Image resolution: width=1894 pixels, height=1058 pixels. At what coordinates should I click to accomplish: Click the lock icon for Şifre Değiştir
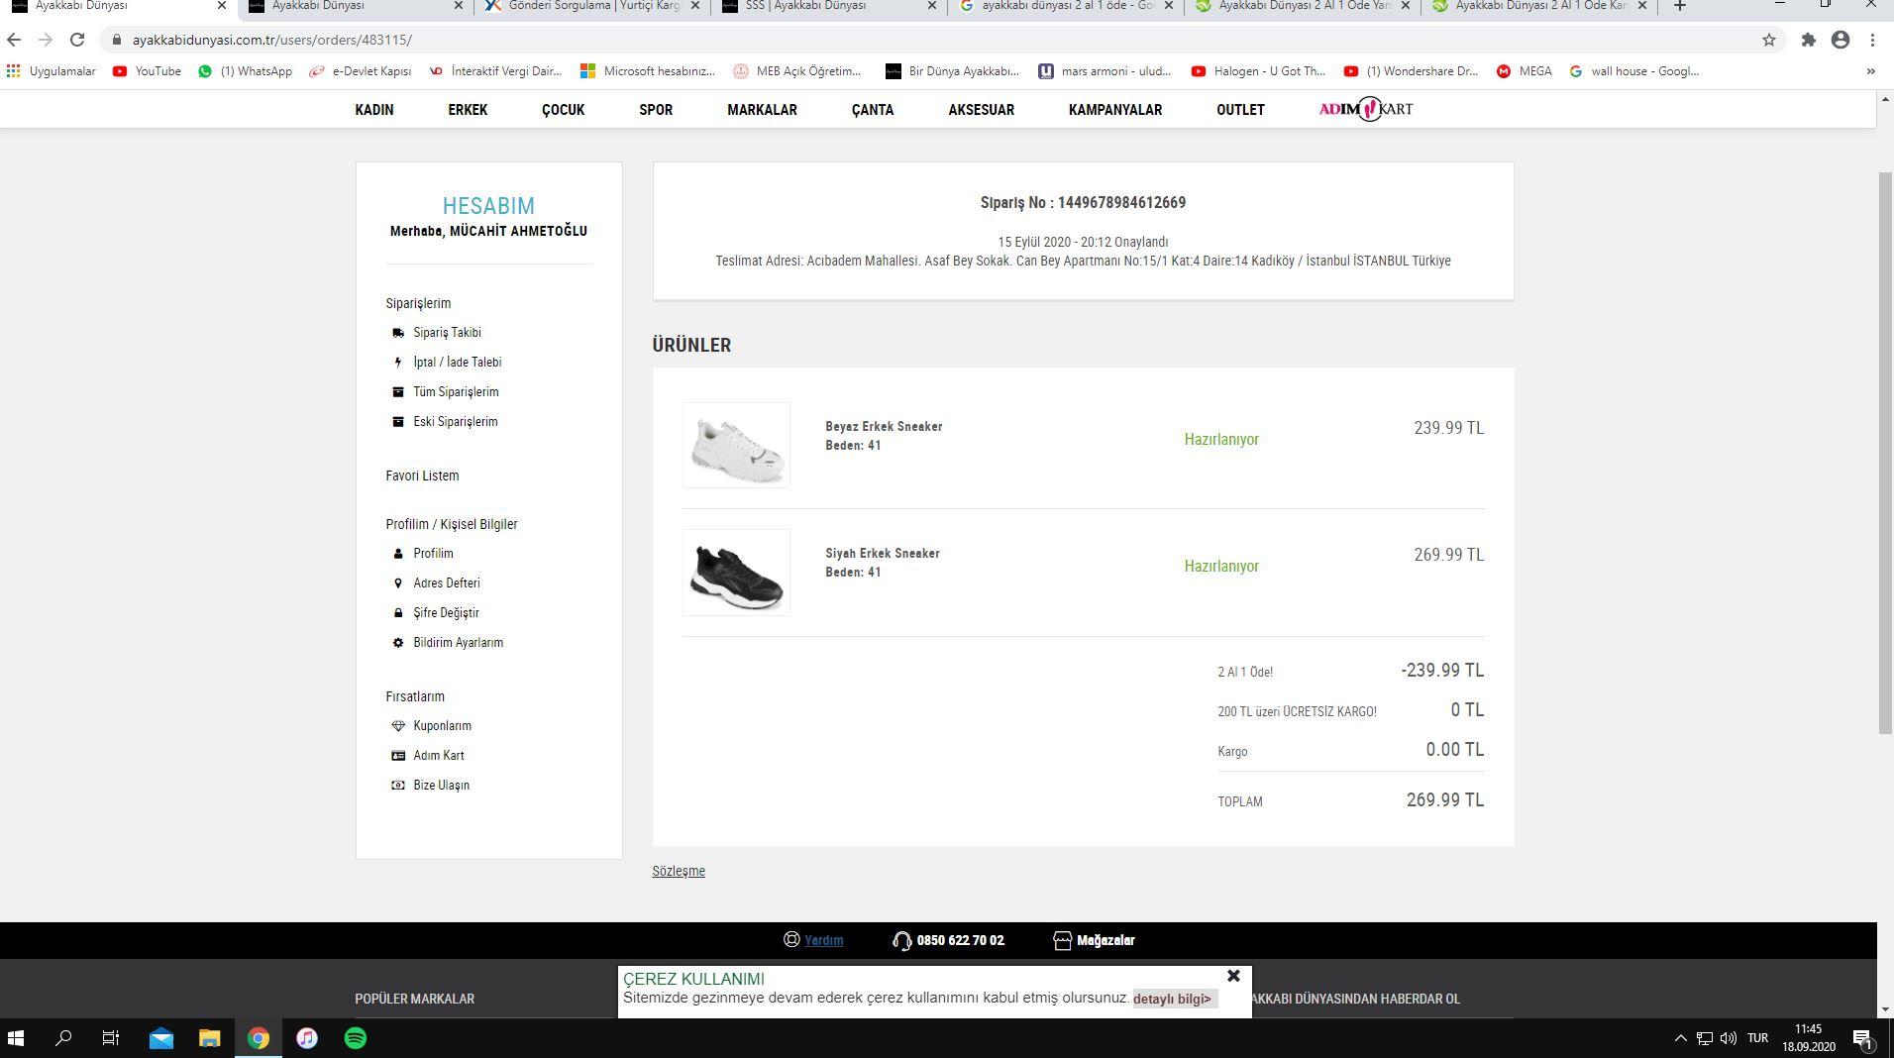click(398, 613)
